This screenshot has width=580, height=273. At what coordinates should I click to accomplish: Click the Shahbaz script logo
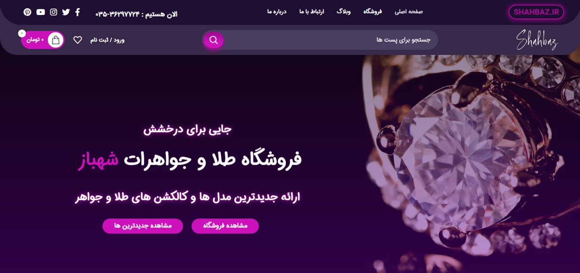537,40
